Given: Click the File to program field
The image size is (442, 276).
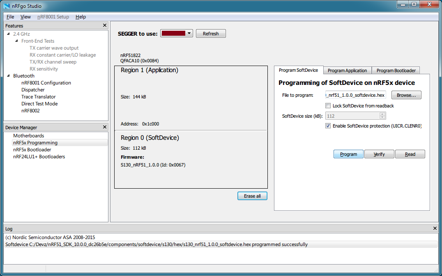Looking at the screenshot, I should click(355, 95).
